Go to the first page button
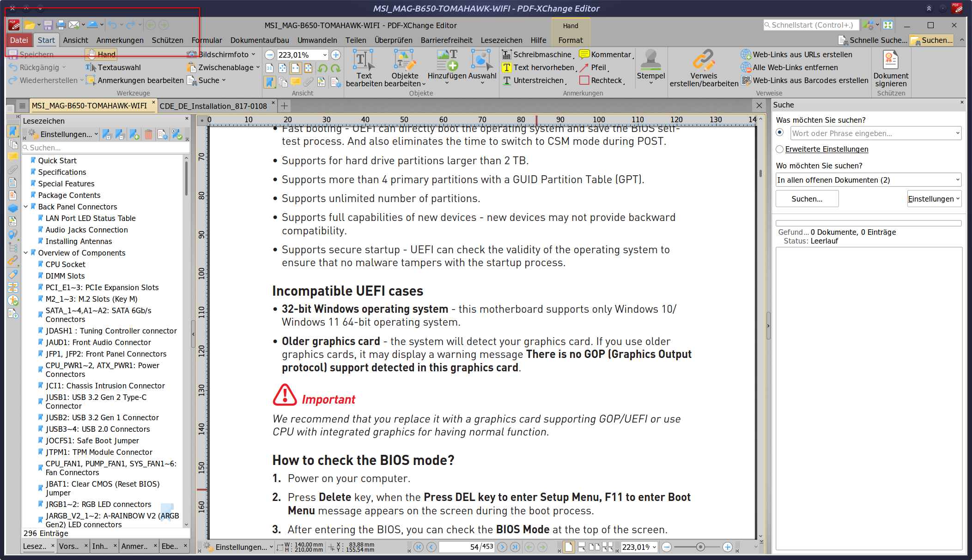 click(419, 547)
